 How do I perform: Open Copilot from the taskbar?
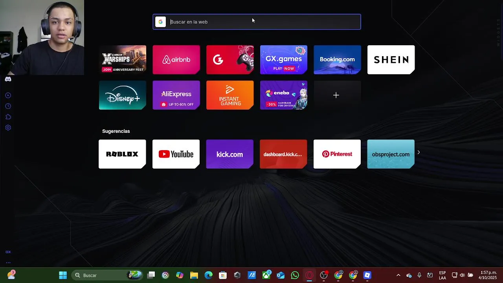[x=180, y=275]
